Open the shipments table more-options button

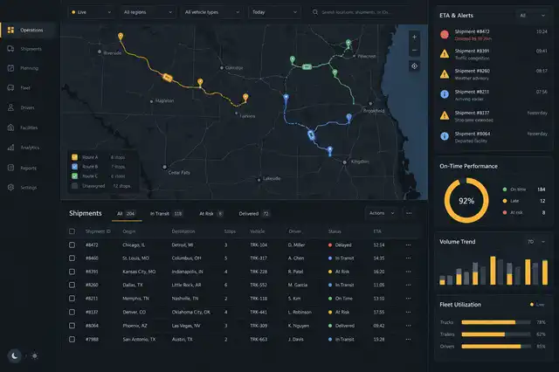coord(409,213)
